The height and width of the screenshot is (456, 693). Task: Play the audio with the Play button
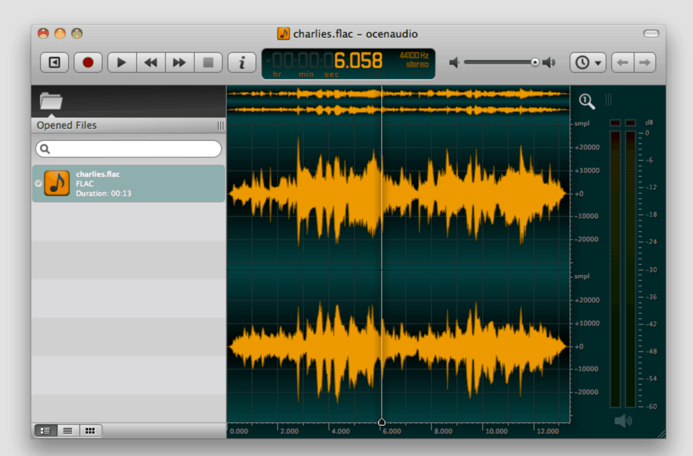122,62
